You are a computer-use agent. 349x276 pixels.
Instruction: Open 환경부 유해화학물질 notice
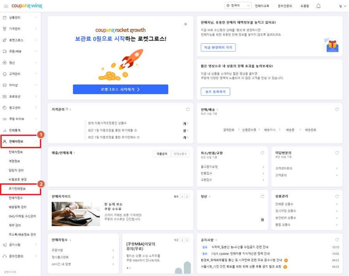[241, 260]
